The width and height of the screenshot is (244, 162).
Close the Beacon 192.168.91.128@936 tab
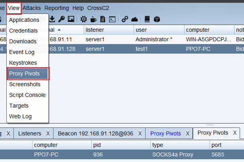point(140,133)
